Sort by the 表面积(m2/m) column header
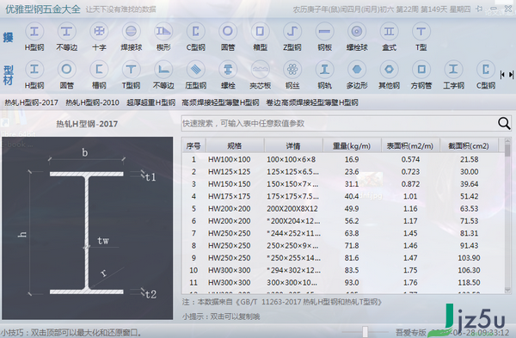The image size is (516, 338). [410, 146]
